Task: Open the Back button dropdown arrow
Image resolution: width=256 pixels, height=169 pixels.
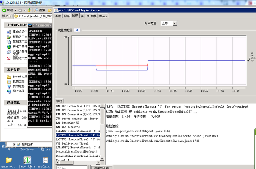Action: (x=16, y=10)
